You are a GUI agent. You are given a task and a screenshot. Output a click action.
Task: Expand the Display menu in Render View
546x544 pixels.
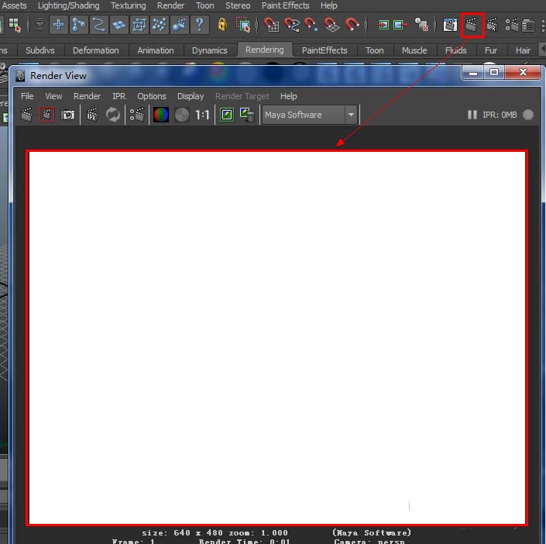191,96
